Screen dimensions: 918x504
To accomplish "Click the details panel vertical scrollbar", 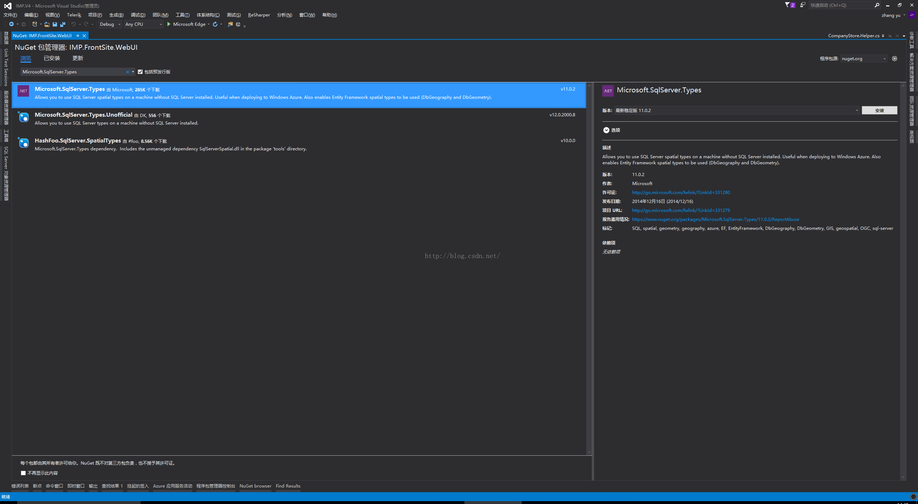I will tap(903, 281).
